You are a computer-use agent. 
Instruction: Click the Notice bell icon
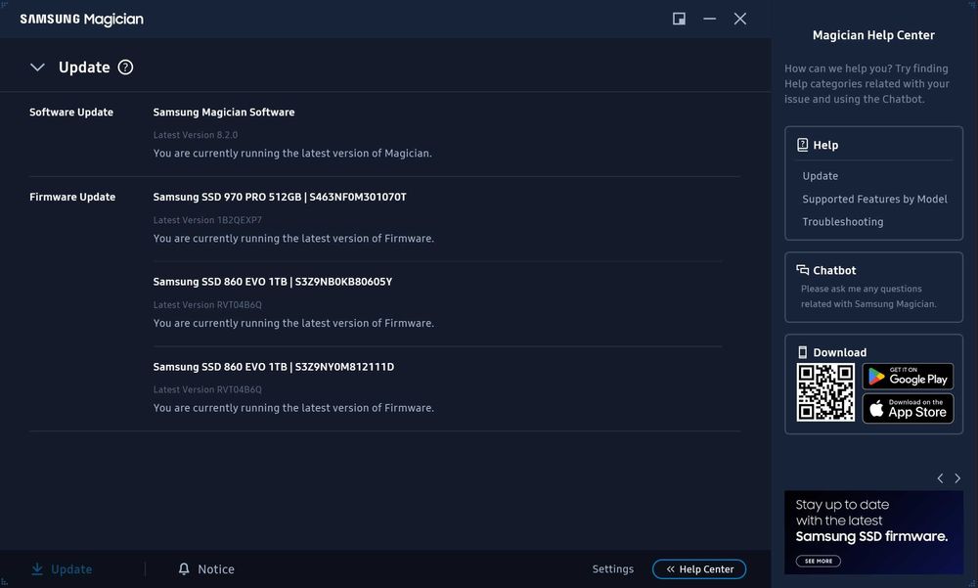pyautogui.click(x=184, y=568)
